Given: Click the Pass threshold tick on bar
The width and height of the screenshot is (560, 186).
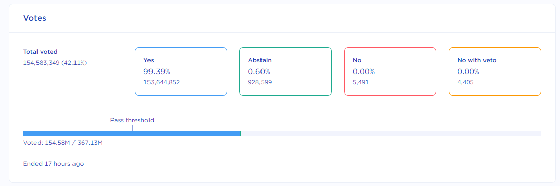Looking at the screenshot, I should pos(132,128).
